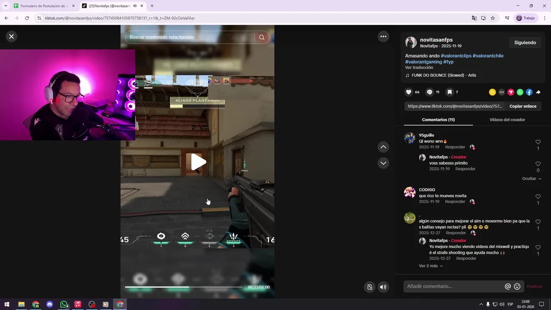The image size is (551, 310).
Task: Switch to Videos del creador tab
Action: [507, 120]
